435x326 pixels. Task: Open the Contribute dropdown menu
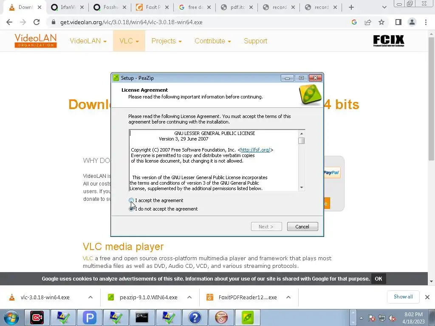(213, 41)
